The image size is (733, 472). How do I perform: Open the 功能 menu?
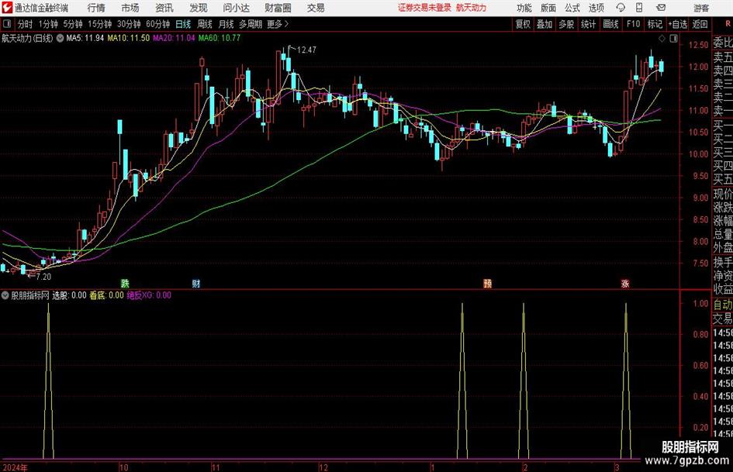point(524,8)
